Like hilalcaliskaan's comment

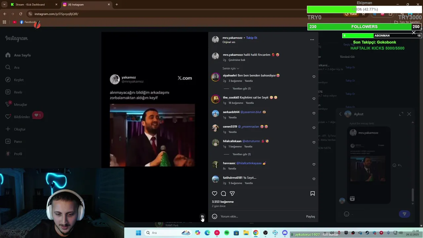coord(314,142)
